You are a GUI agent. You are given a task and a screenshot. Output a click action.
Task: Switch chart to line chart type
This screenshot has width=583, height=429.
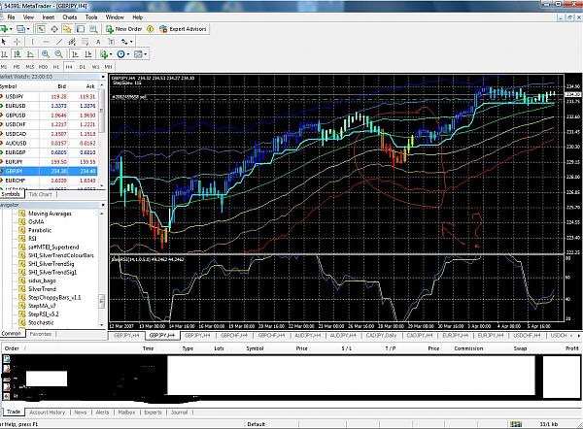click(30, 54)
